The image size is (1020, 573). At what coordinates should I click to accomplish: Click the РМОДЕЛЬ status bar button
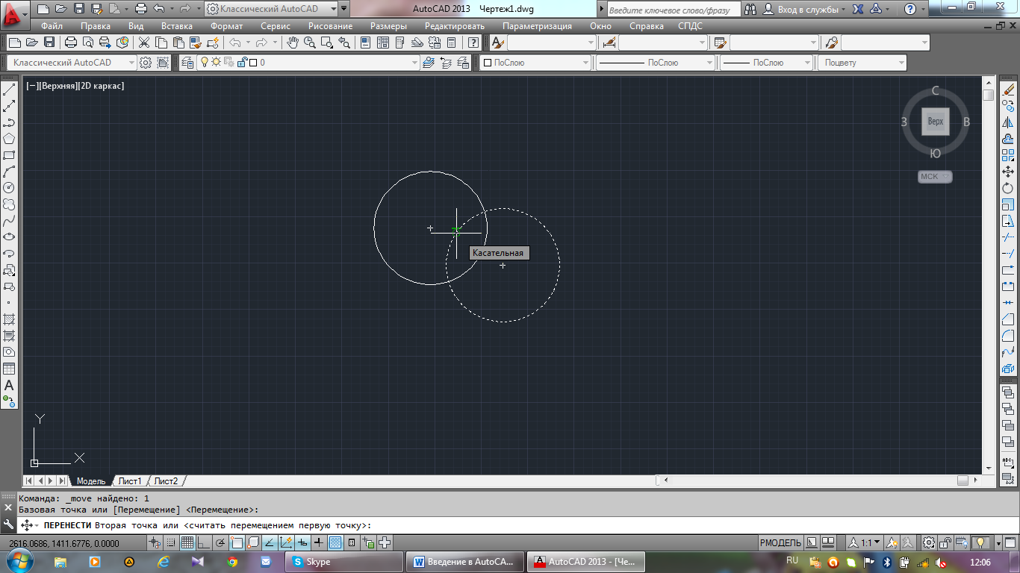(780, 542)
